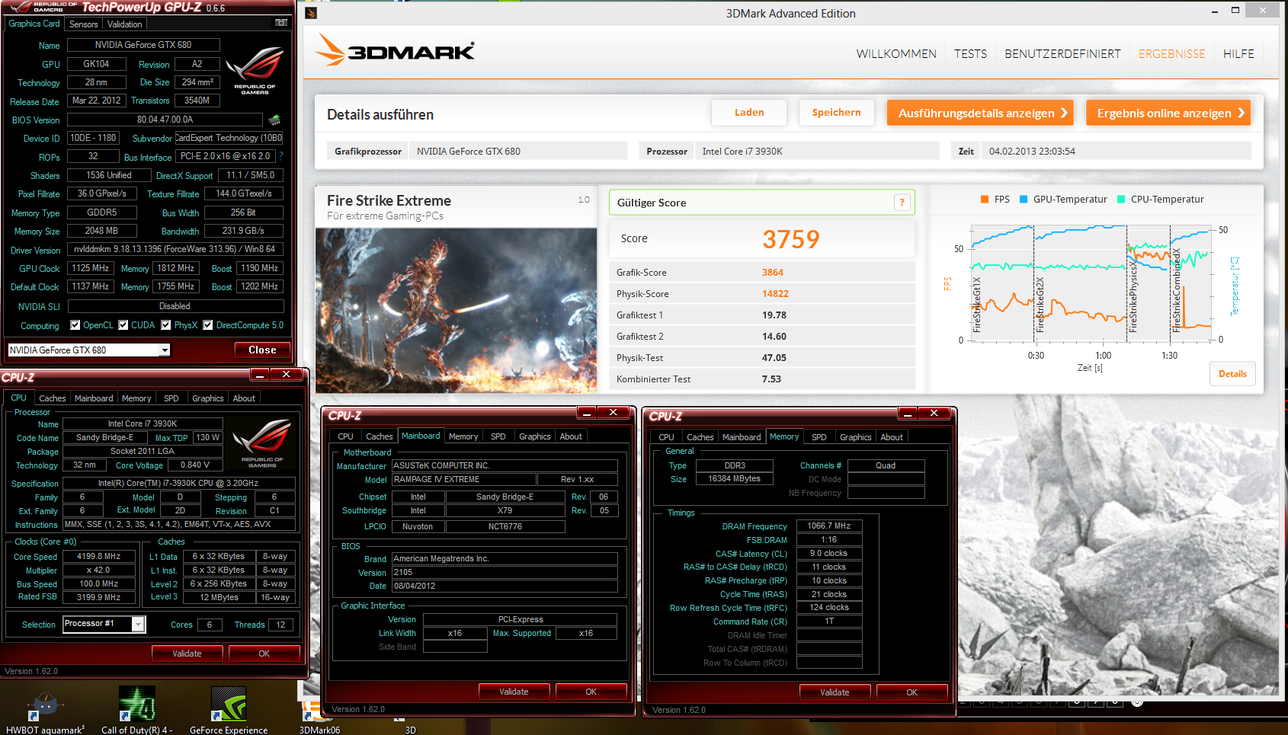Switch to the Validation tab in GPU-Z
1288x735 pixels.
click(124, 24)
